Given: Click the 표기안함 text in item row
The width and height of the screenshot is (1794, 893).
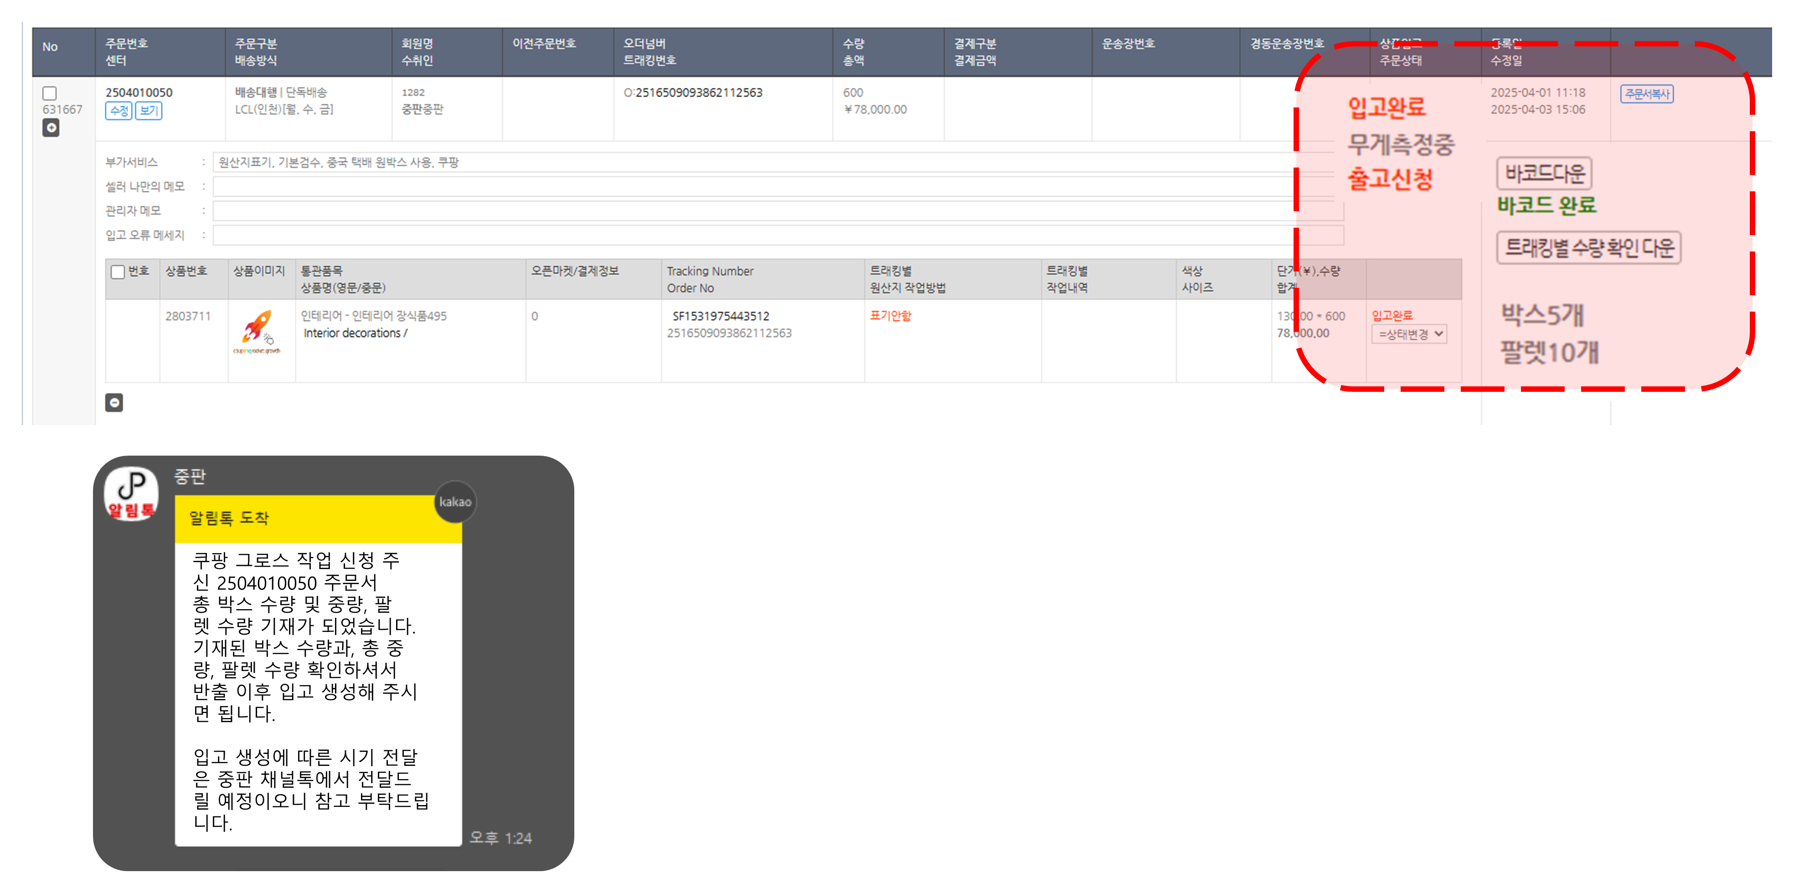Looking at the screenshot, I should pyautogui.click(x=890, y=316).
